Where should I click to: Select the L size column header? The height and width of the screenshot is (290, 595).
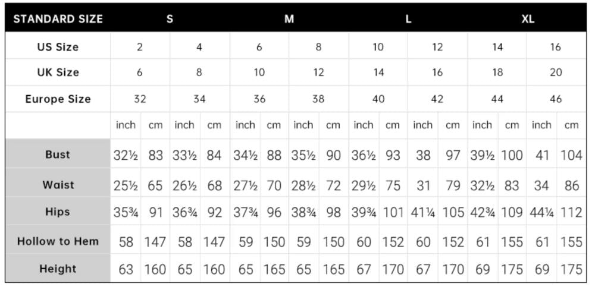coord(408,18)
